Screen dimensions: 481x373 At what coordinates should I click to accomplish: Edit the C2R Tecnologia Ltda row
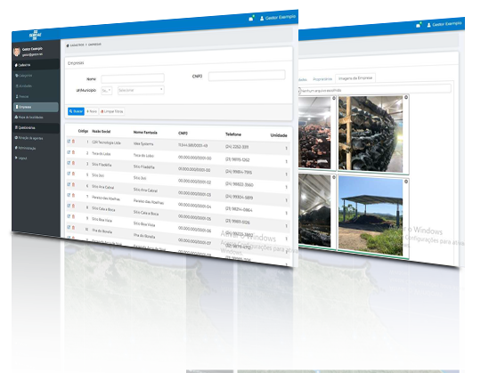click(69, 142)
